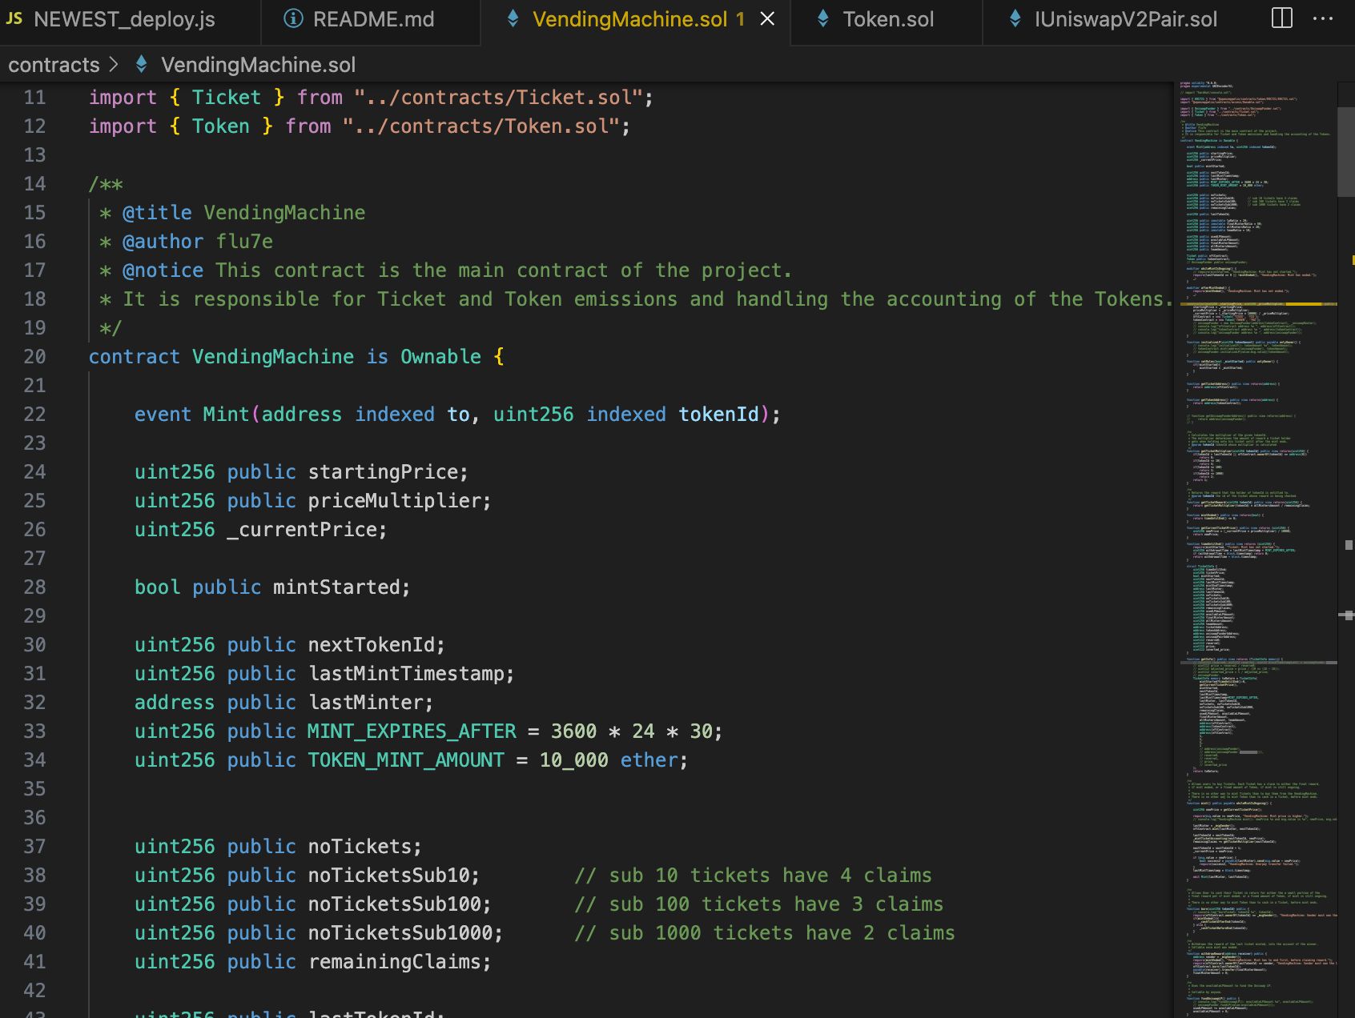Click the nextTokenId variable
The image size is (1355, 1018).
coord(371,645)
